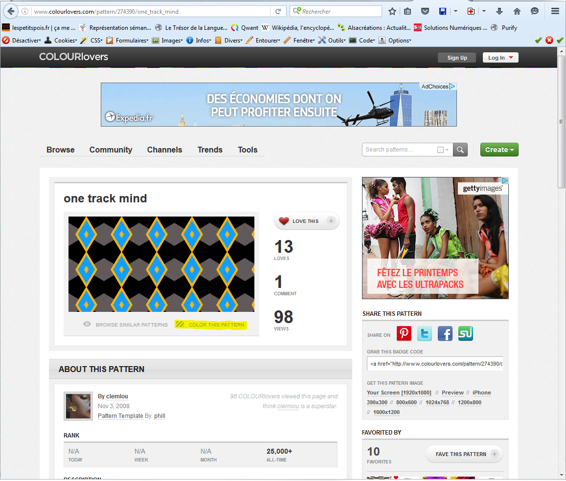Screen dimensions: 566x481
Task: Open the Community menu
Action: [x=111, y=150]
